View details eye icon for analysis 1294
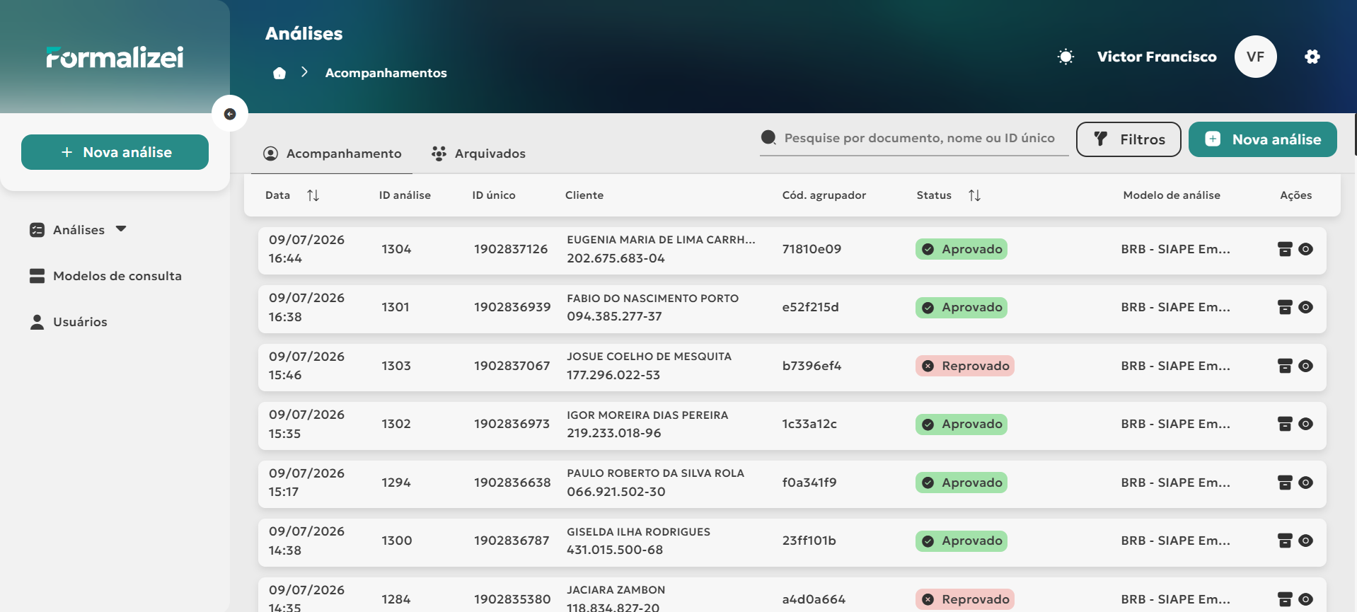The image size is (1357, 612). pos(1306,483)
